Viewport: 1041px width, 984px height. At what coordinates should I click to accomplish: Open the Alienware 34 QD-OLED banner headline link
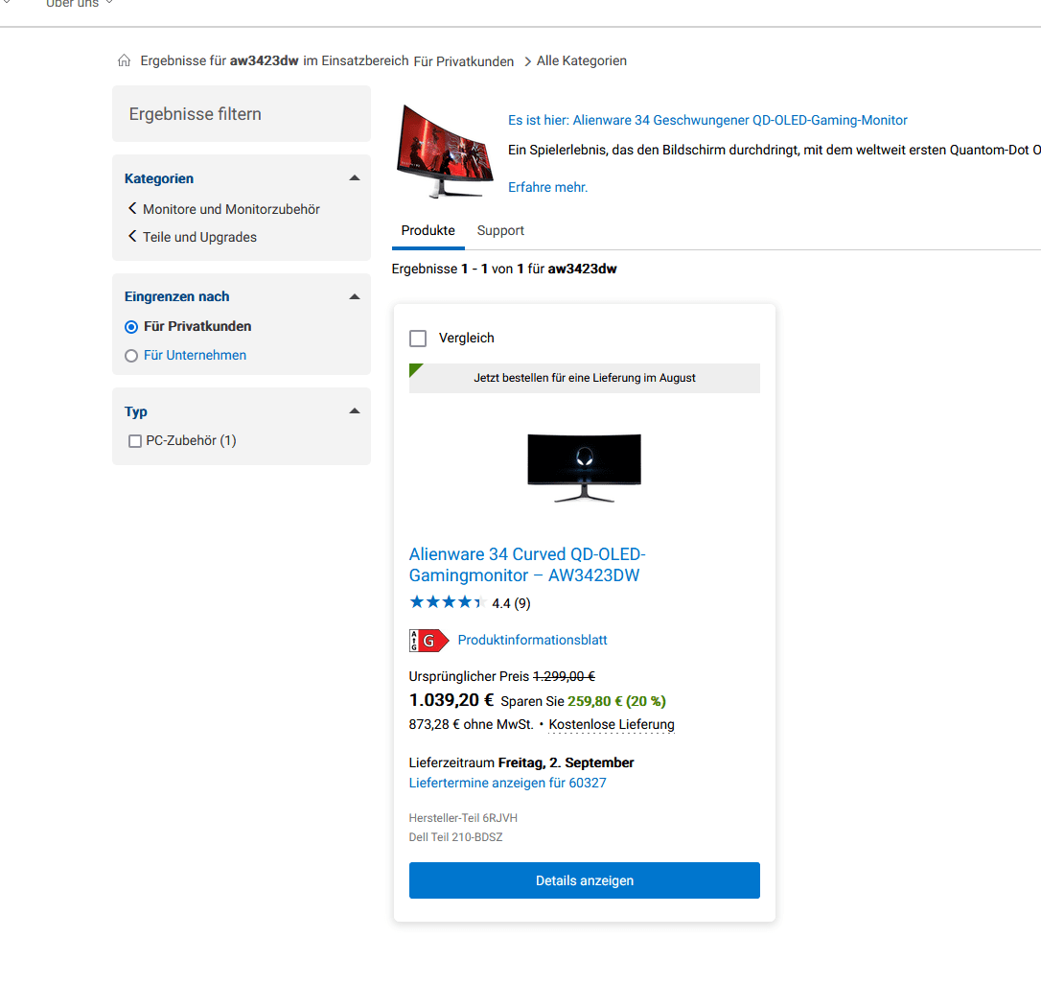pos(707,120)
